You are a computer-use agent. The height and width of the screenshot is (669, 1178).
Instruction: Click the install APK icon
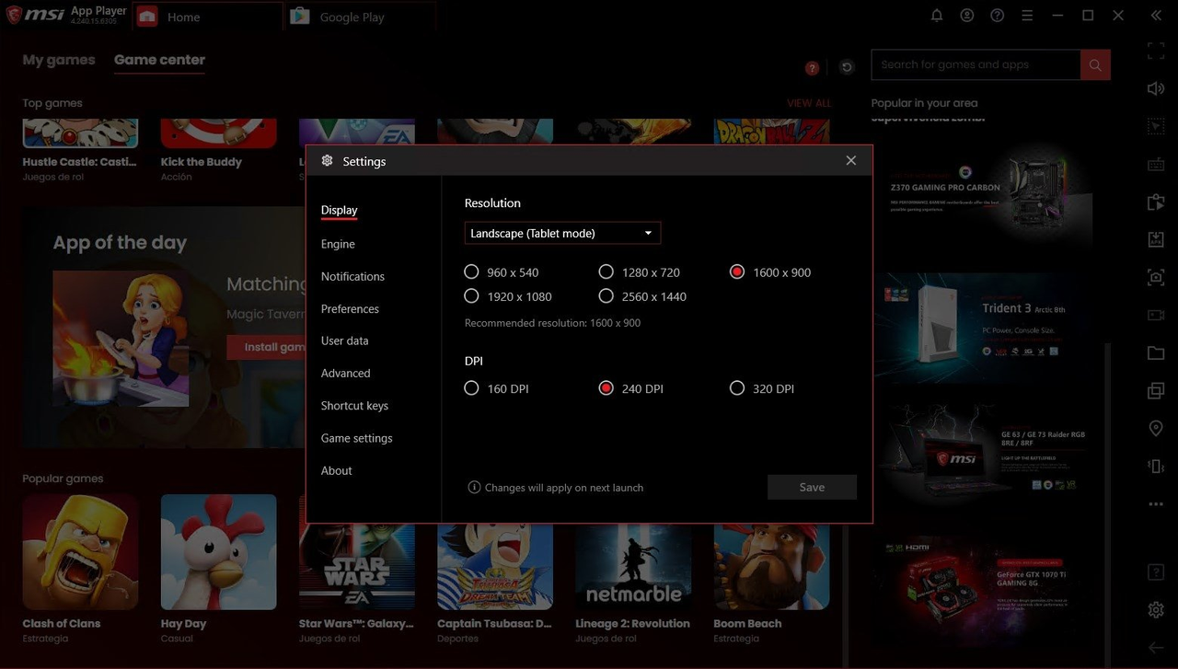[1156, 239]
